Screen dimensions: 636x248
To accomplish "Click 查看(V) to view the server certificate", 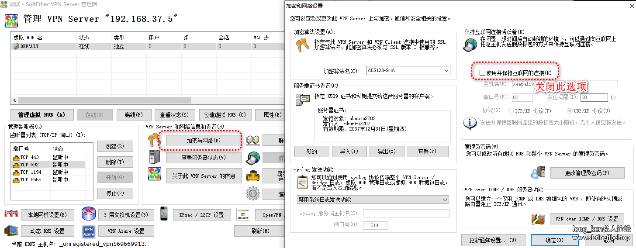I will (427, 152).
